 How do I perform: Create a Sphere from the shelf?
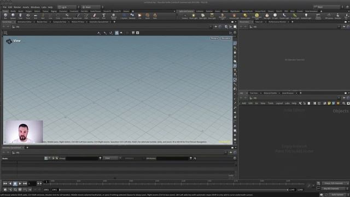pyautogui.click(x=13, y=16)
